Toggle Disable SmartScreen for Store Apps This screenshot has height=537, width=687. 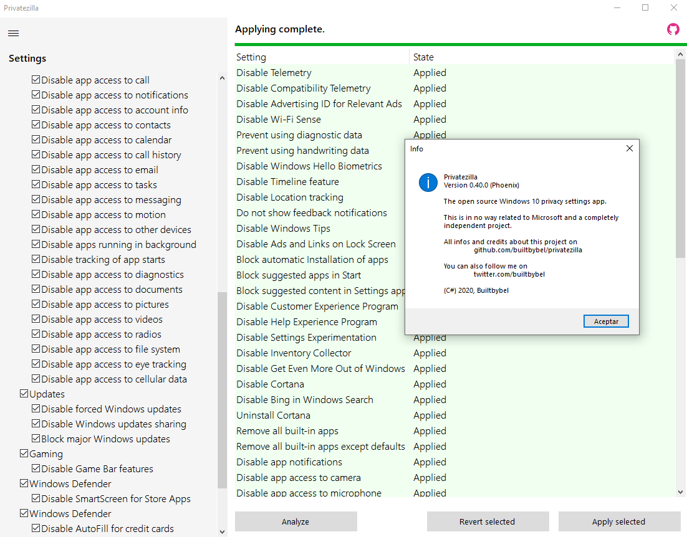point(36,498)
